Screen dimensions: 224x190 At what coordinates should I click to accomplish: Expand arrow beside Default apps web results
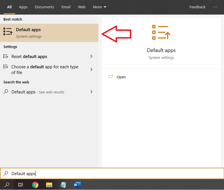coord(91,92)
